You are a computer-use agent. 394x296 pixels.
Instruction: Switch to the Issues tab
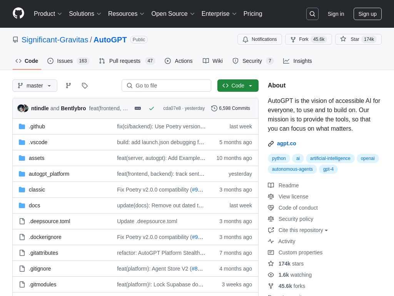68,61
